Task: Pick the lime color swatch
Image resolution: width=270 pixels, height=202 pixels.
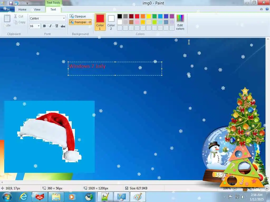Action: 155,22
